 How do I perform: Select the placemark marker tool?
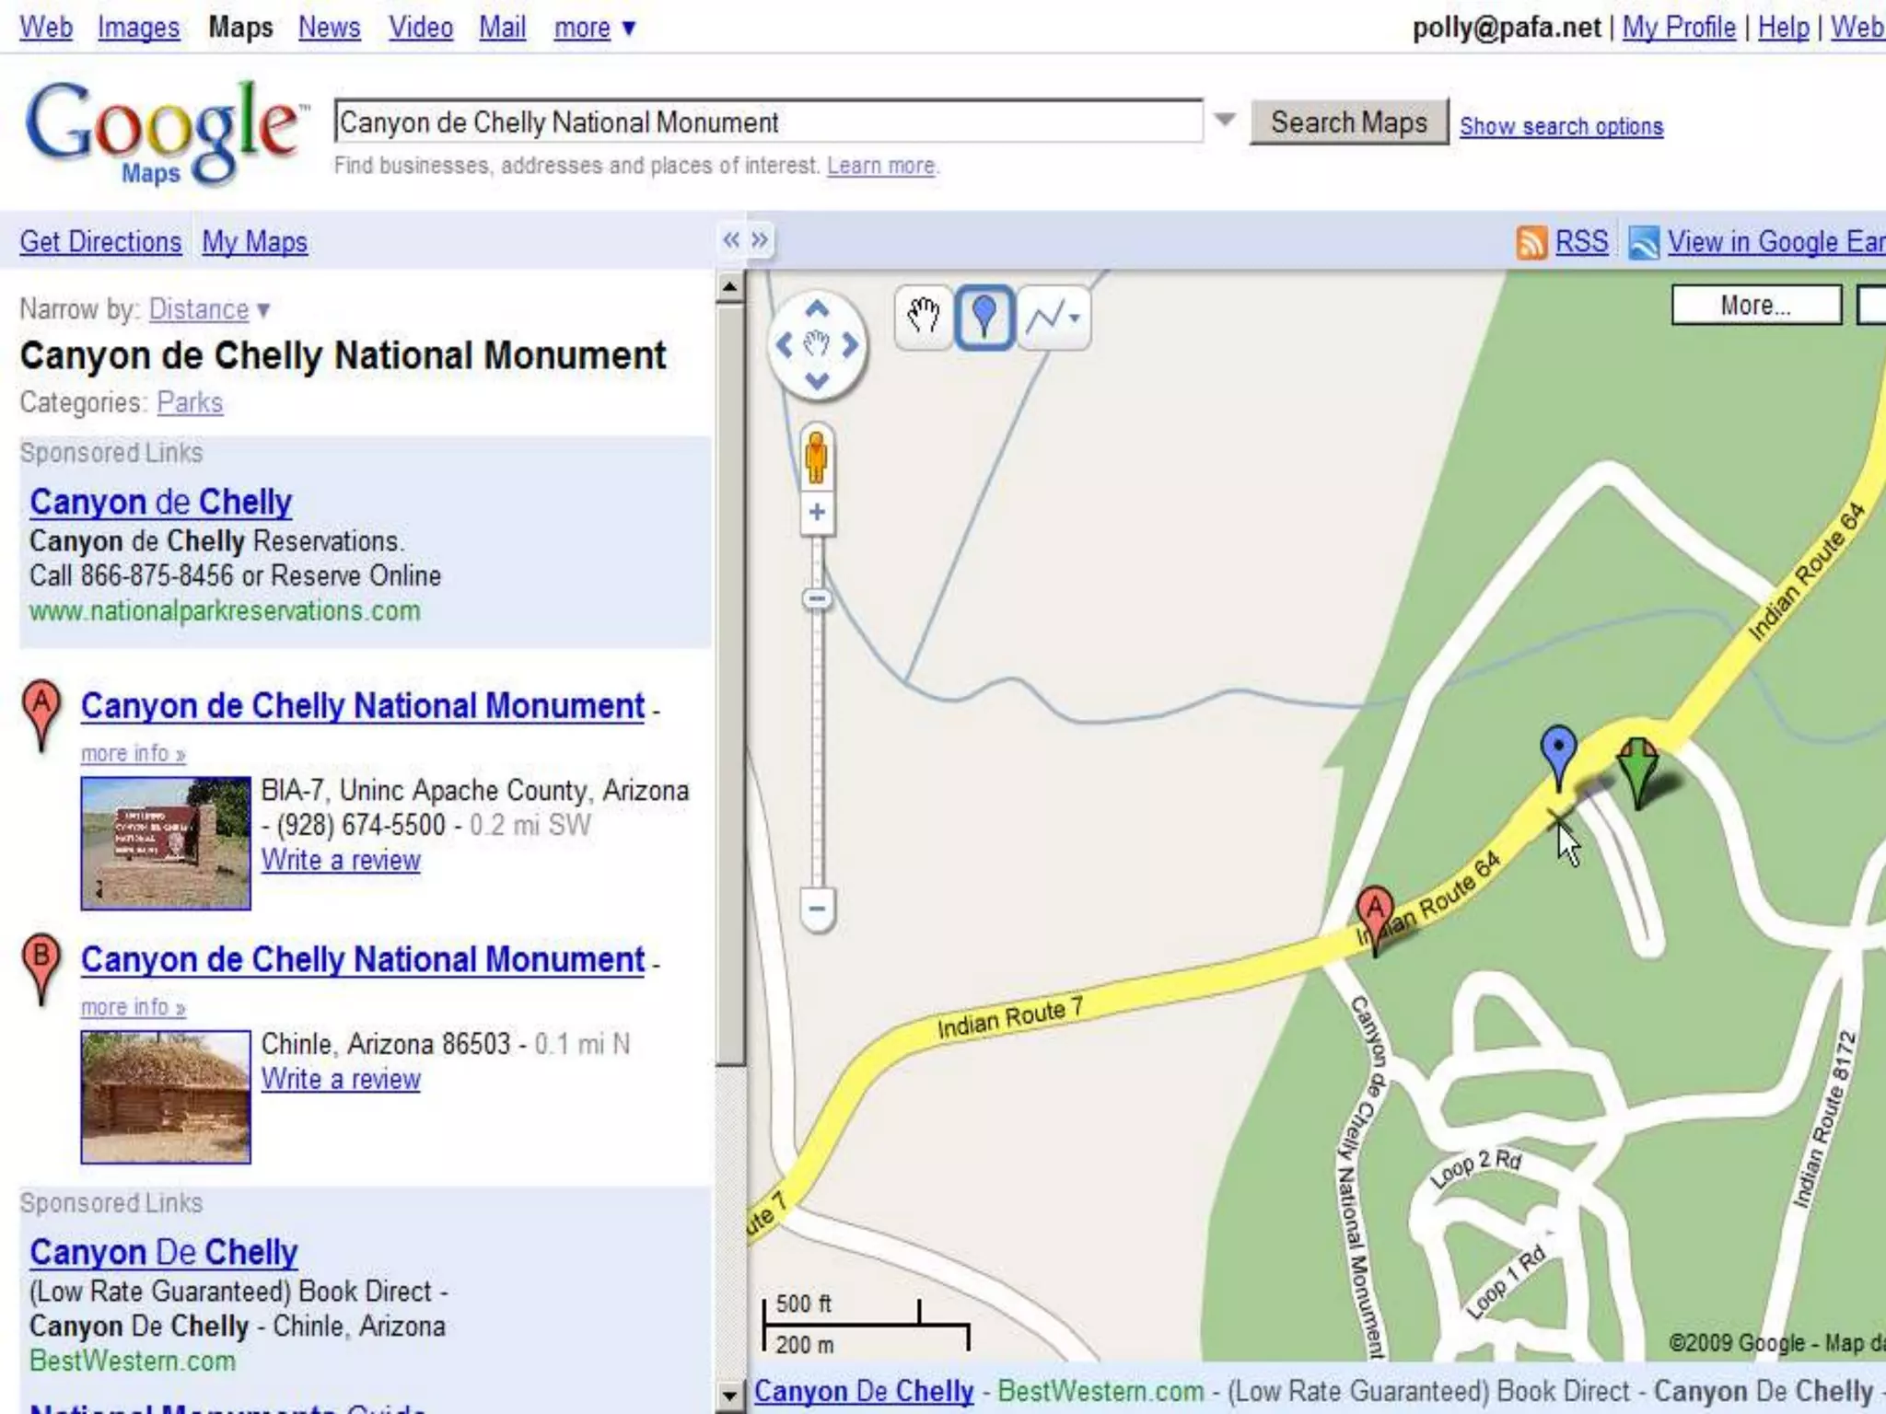[x=984, y=317]
